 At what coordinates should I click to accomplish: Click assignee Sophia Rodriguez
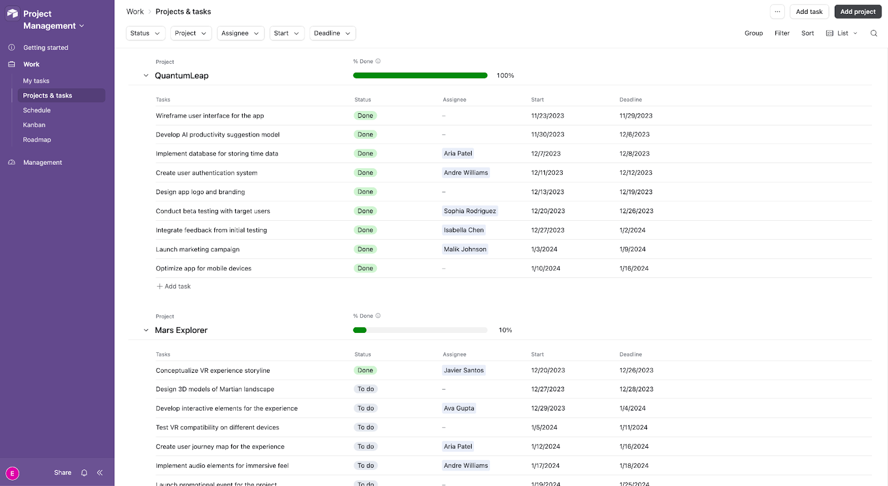[470, 211]
